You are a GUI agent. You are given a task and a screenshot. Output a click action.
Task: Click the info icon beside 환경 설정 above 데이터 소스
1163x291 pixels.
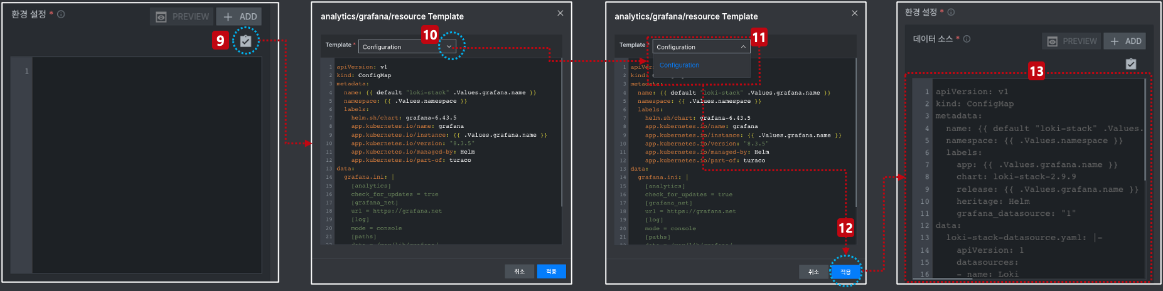click(x=951, y=13)
